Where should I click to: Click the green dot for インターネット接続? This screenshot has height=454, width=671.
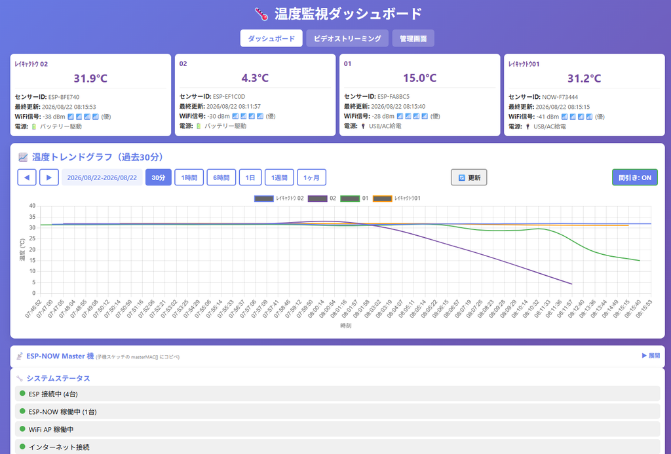(x=23, y=446)
